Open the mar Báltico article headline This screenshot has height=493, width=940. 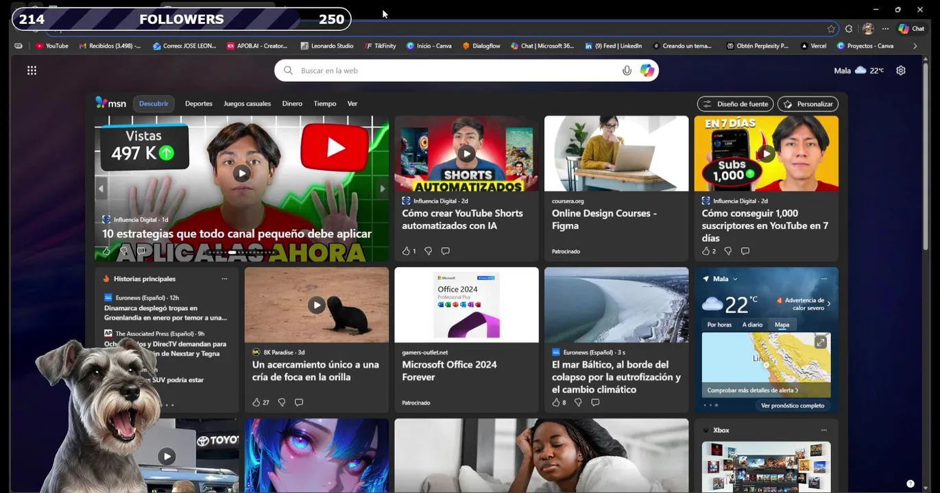coord(616,377)
